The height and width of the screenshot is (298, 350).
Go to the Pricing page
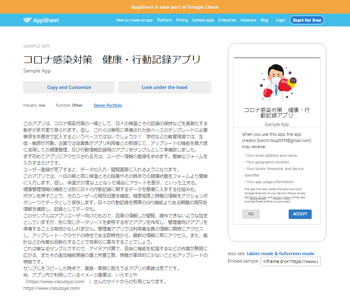coord(182,20)
